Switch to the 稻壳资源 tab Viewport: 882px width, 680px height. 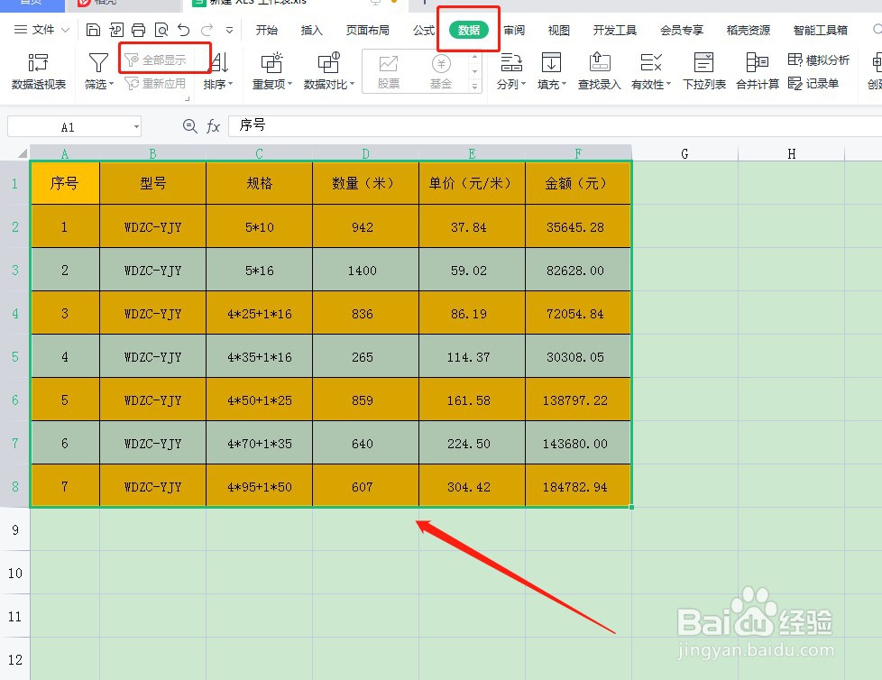pos(749,31)
